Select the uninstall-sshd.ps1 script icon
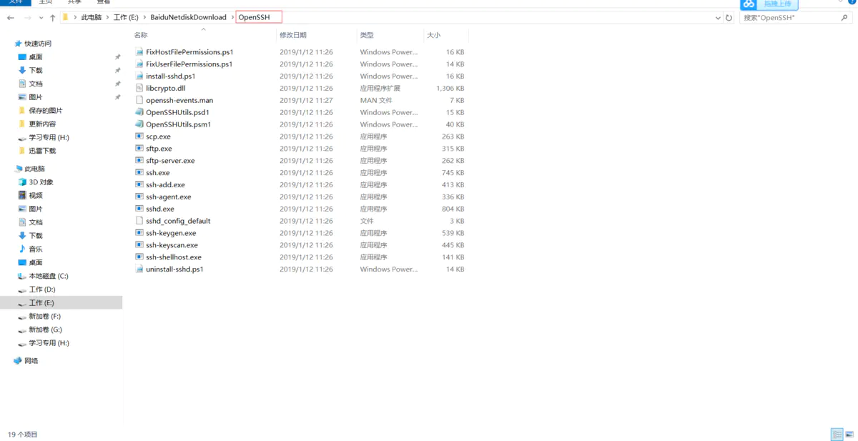Viewport: 858px width, 441px height. click(x=139, y=269)
